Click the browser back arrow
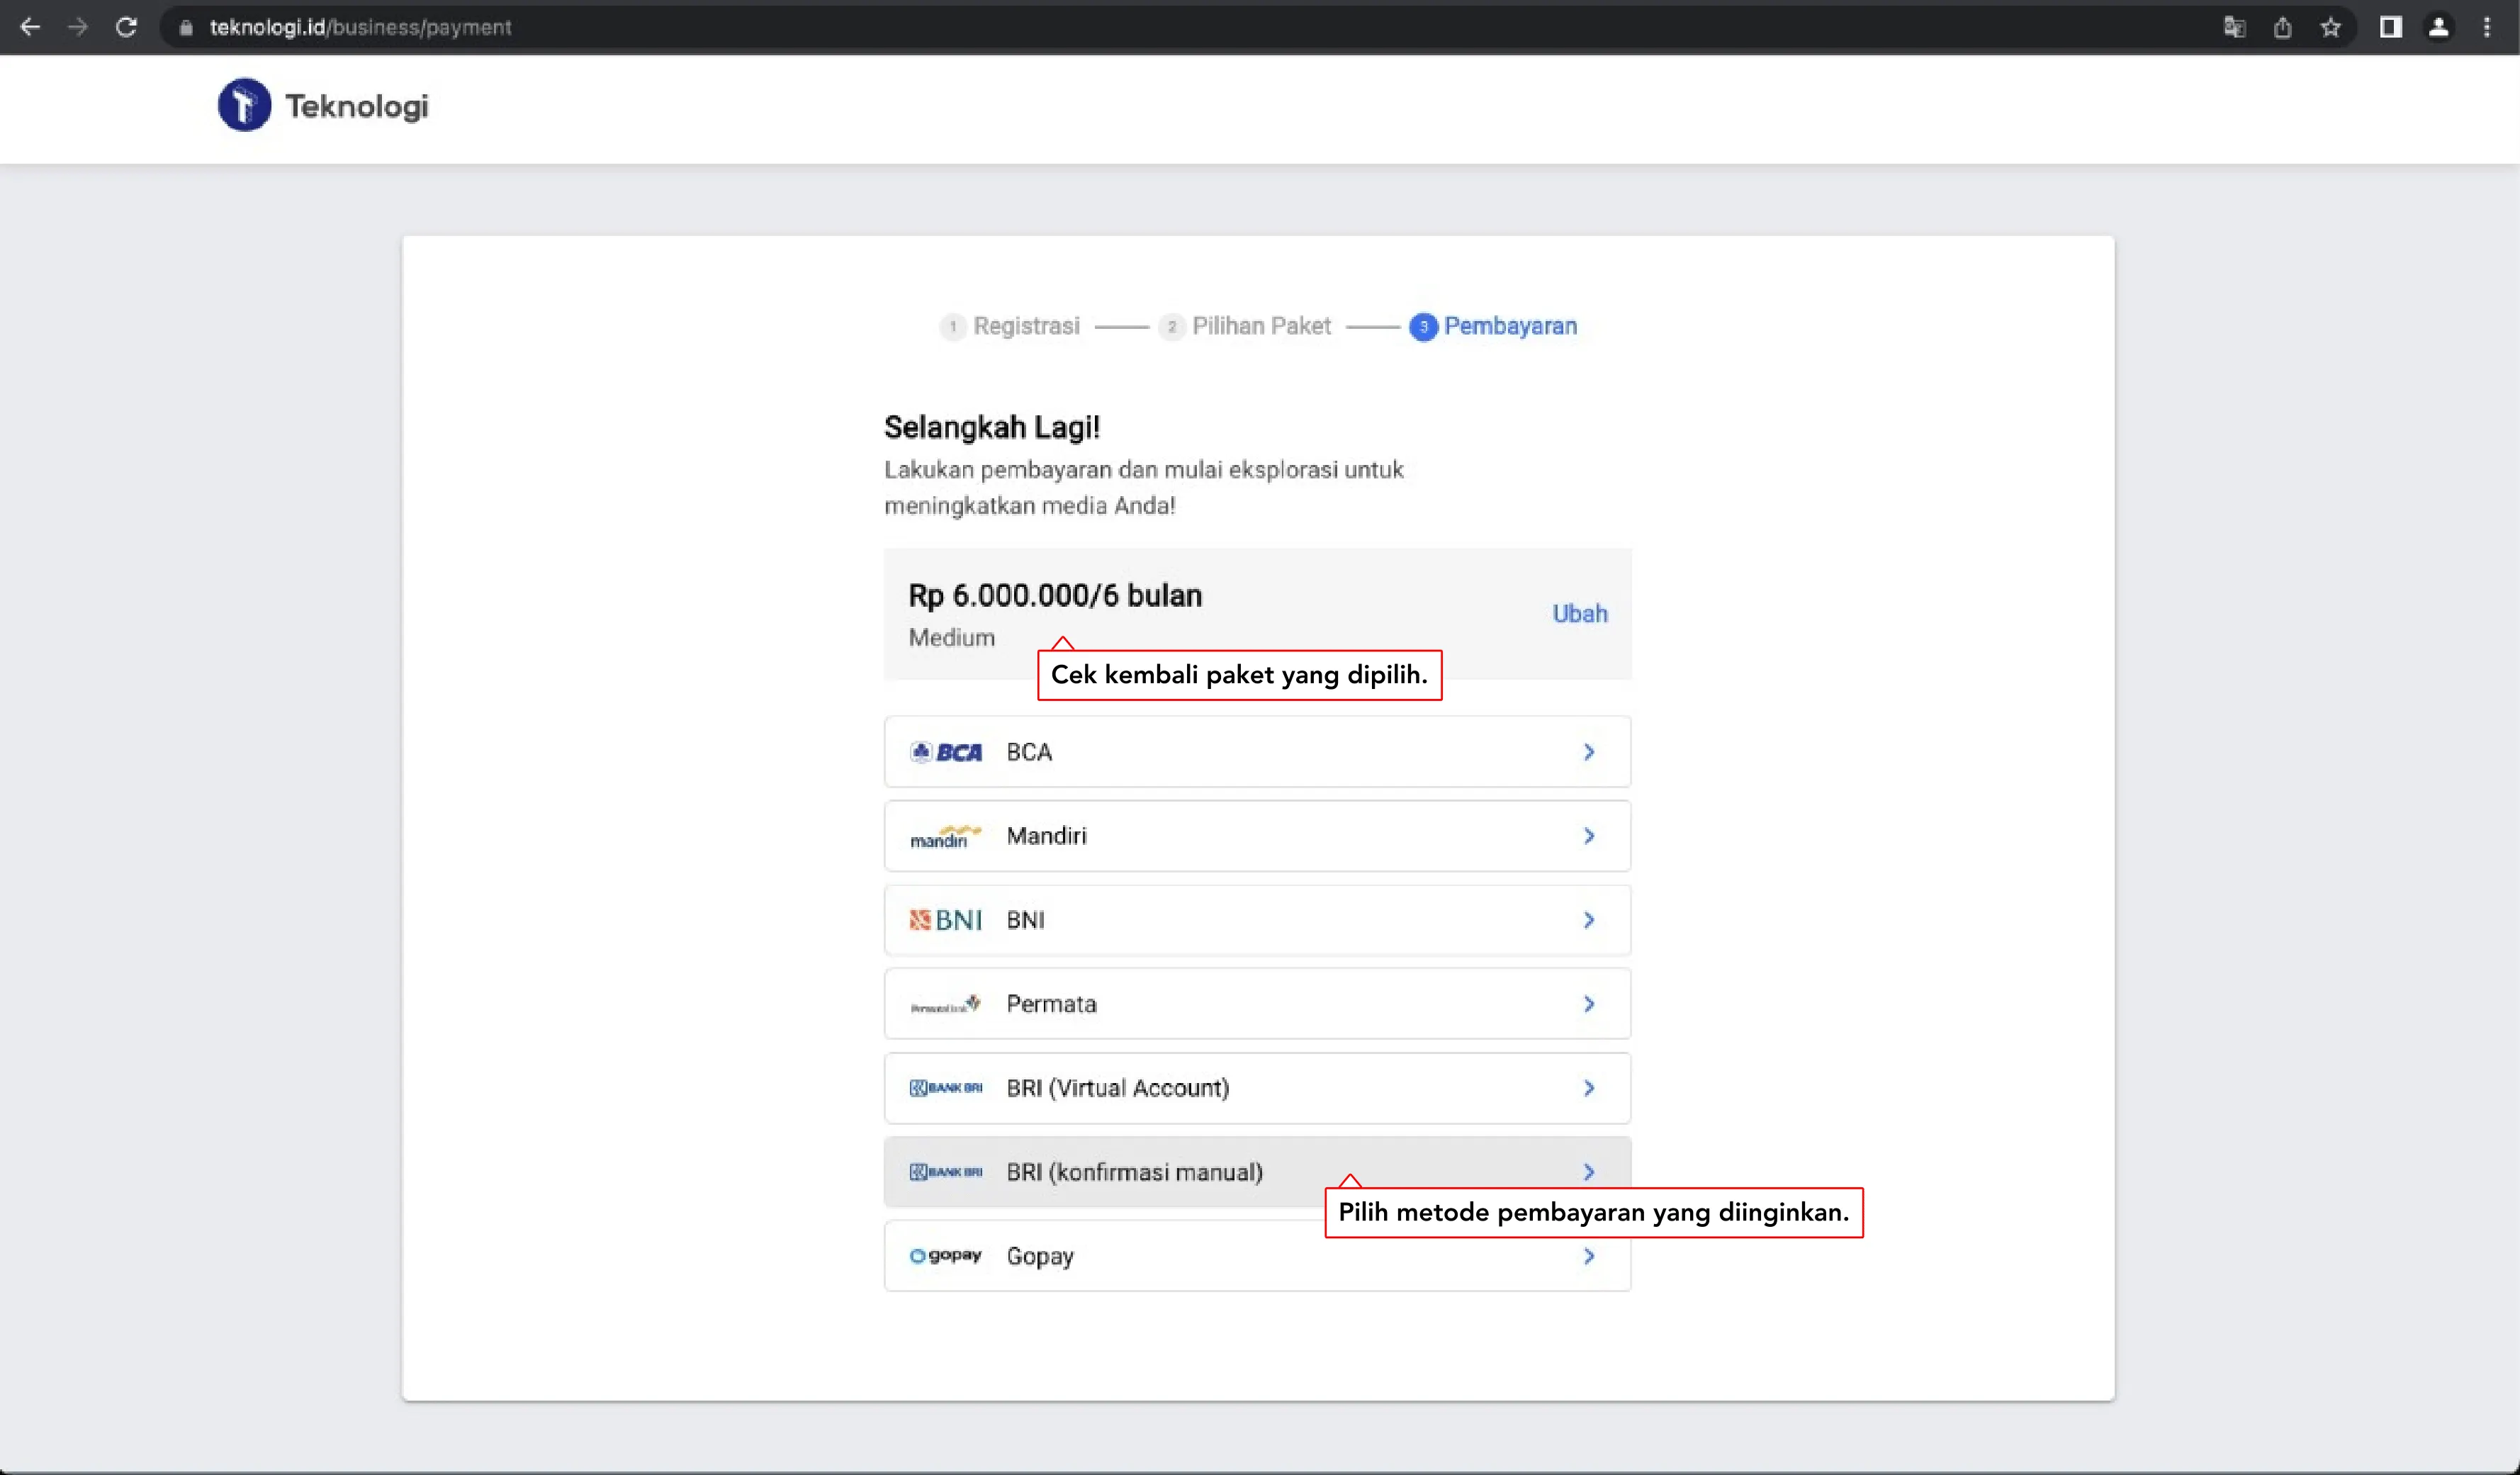This screenshot has height=1475, width=2520. pos(30,27)
